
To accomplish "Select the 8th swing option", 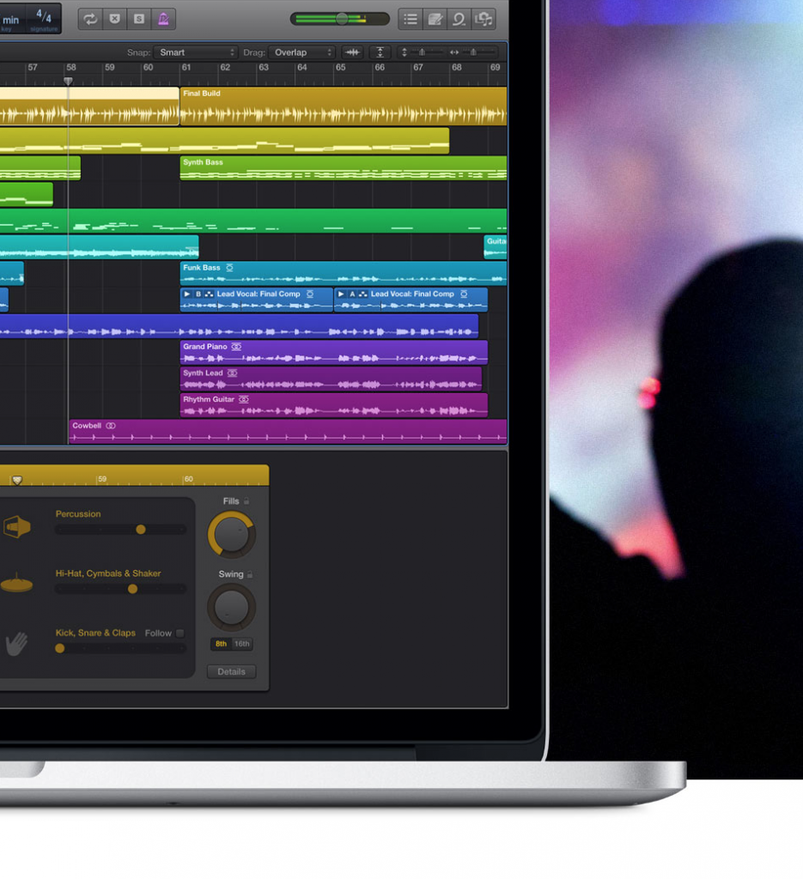I will 222,644.
